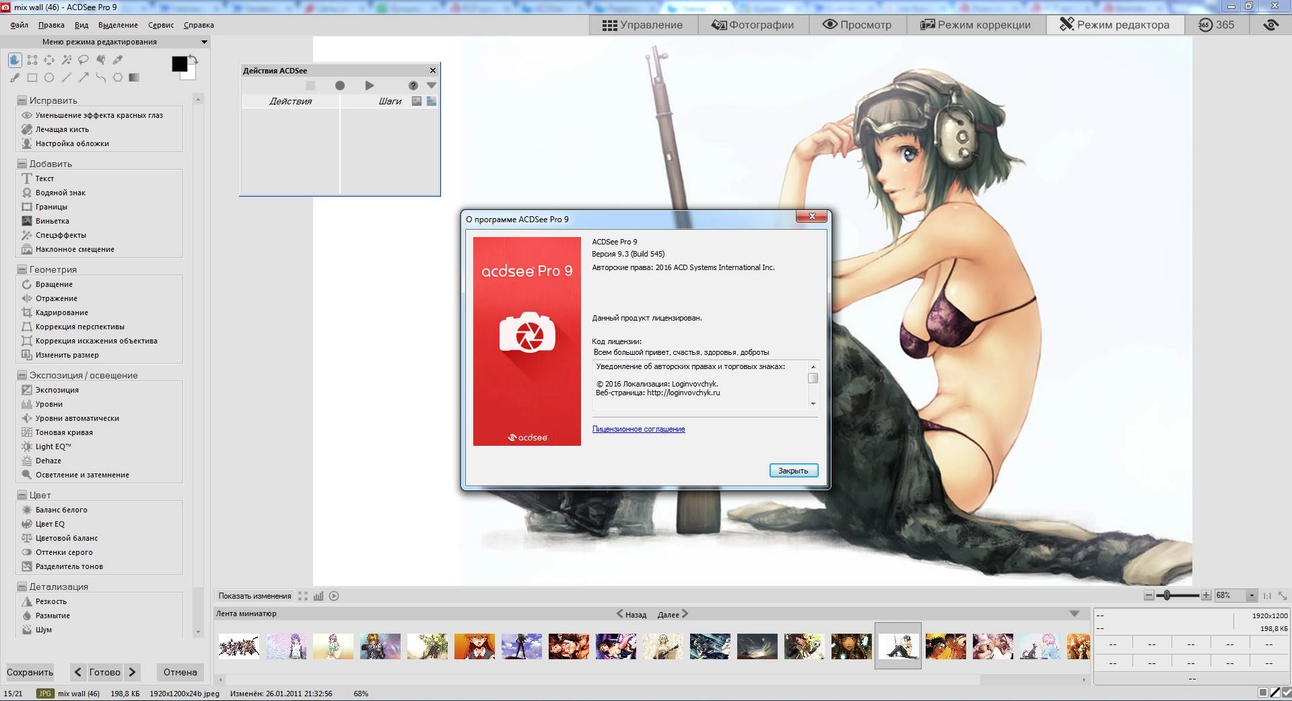Image resolution: width=1292 pixels, height=701 pixels.
Task: Switch to Управление mode tab
Action: pos(642,25)
